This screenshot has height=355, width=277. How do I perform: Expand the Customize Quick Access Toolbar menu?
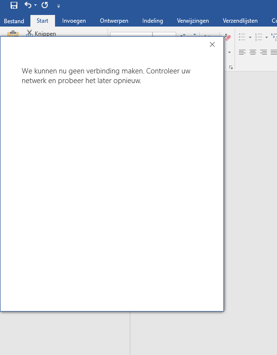tap(58, 6)
